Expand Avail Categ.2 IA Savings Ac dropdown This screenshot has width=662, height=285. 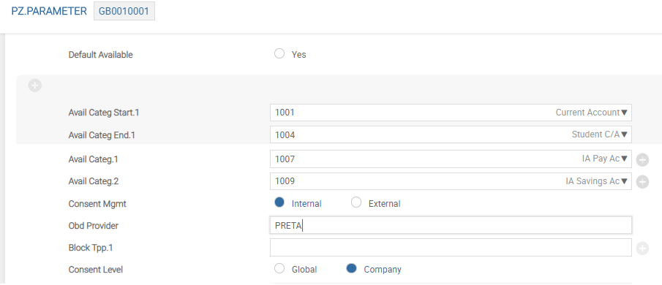coord(624,181)
